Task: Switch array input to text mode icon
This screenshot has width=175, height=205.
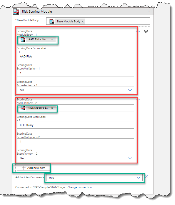Action: pyautogui.click(x=146, y=32)
